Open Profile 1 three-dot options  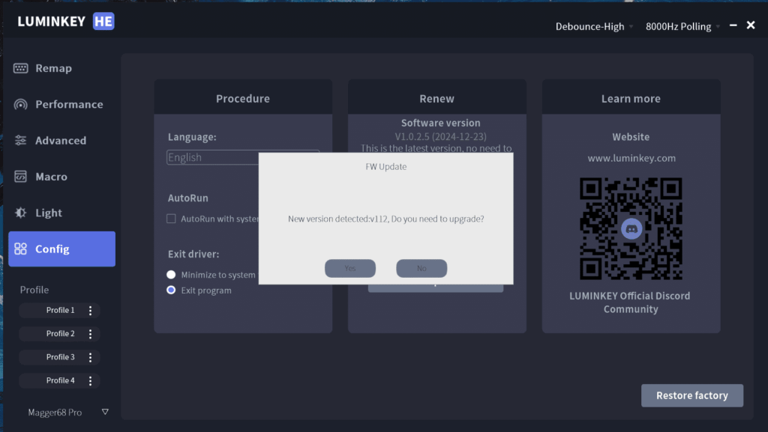[90, 310]
